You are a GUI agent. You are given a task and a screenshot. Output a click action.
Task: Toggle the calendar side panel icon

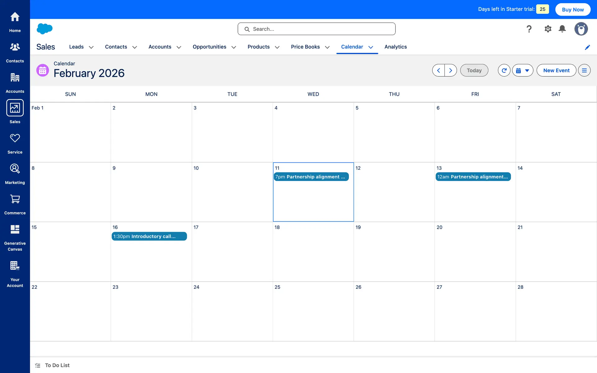(x=584, y=71)
